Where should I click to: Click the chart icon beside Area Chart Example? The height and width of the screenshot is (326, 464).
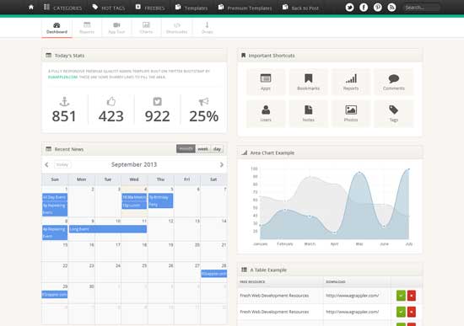point(244,152)
